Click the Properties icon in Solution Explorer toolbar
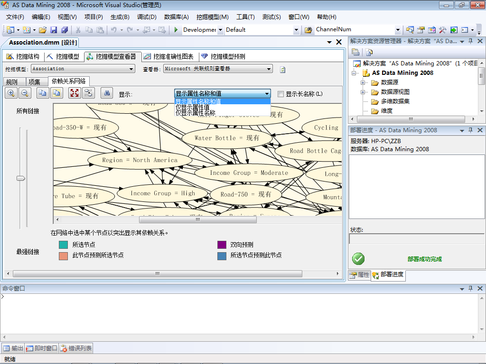This screenshot has height=364, width=486. [355, 52]
